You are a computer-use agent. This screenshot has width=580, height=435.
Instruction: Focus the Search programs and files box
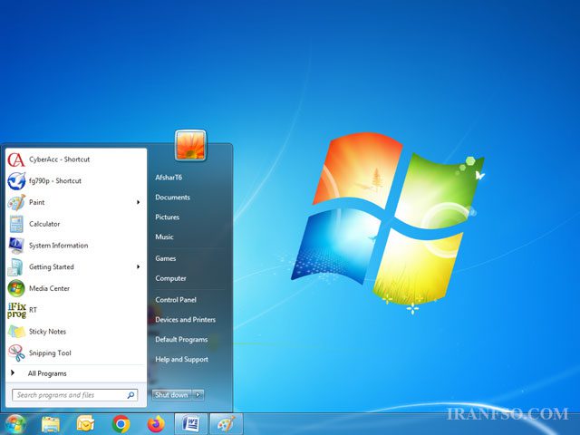tap(74, 395)
